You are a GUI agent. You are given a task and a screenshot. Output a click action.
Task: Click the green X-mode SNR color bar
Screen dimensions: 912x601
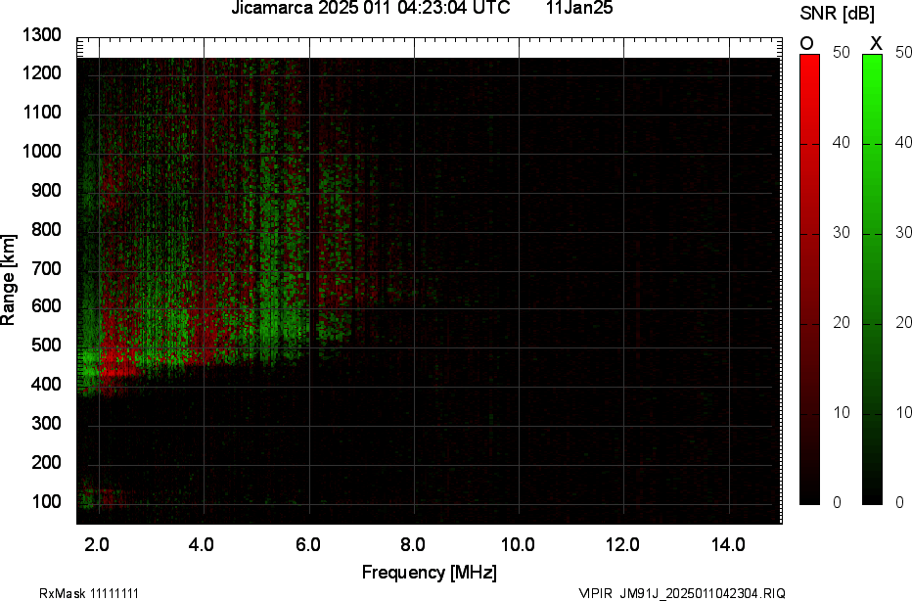(x=873, y=279)
